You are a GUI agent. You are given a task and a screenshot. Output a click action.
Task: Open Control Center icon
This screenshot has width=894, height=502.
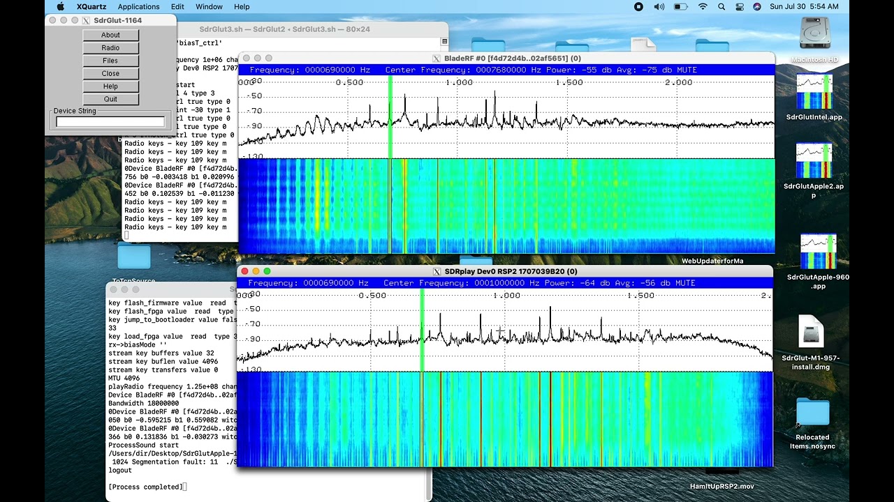740,6
